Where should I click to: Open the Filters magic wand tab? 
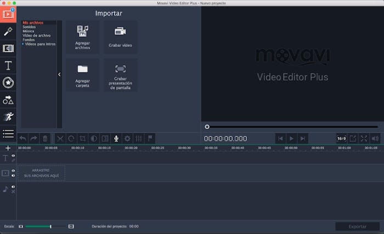(8, 31)
